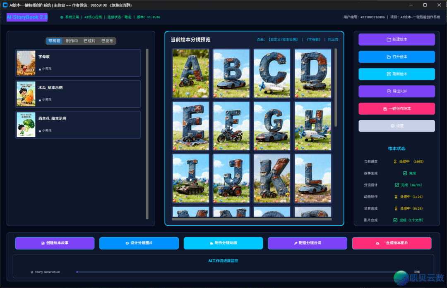447x288 pixels.
Task: Open the 木瓜_绘本示例 book entry
Action: (78, 94)
